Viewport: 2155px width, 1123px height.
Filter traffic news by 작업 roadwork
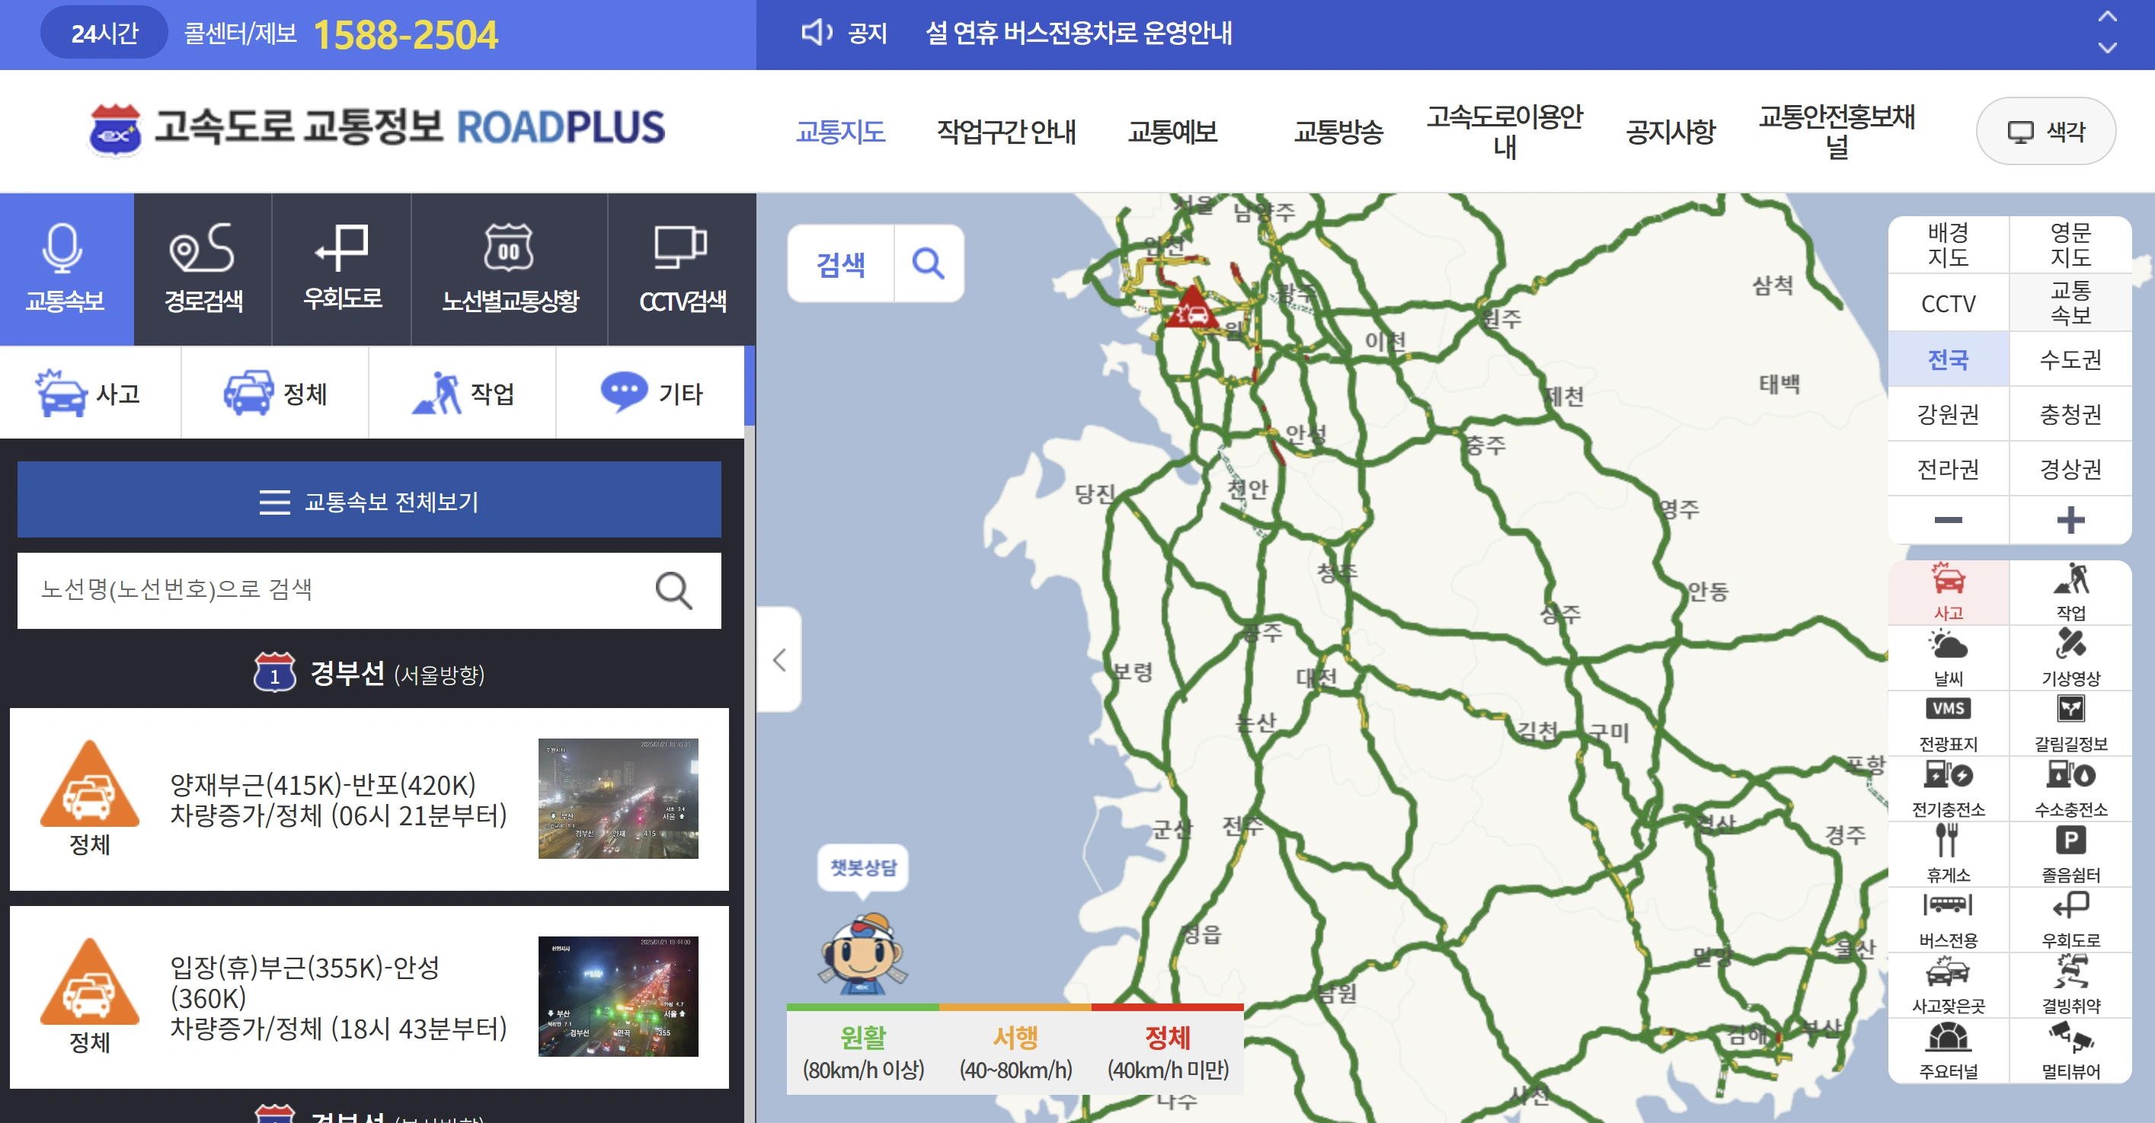tap(462, 392)
